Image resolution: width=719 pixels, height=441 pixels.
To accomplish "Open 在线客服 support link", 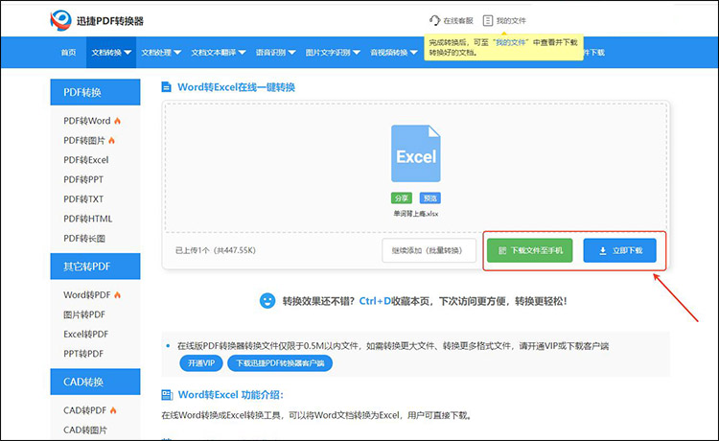I will 452,21.
